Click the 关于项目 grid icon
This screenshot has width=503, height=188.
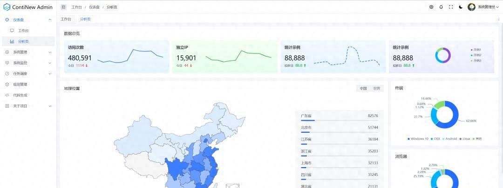[7, 106]
